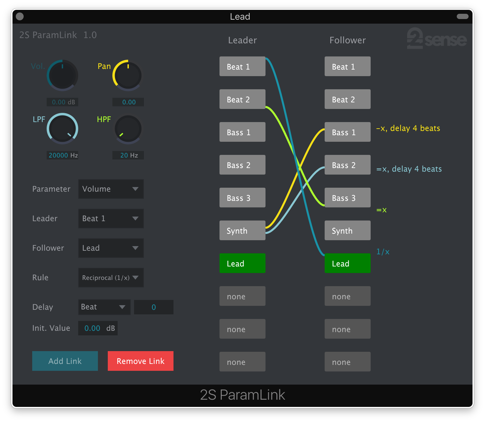Click the LPF knob
The image size is (485, 422).
click(62, 129)
